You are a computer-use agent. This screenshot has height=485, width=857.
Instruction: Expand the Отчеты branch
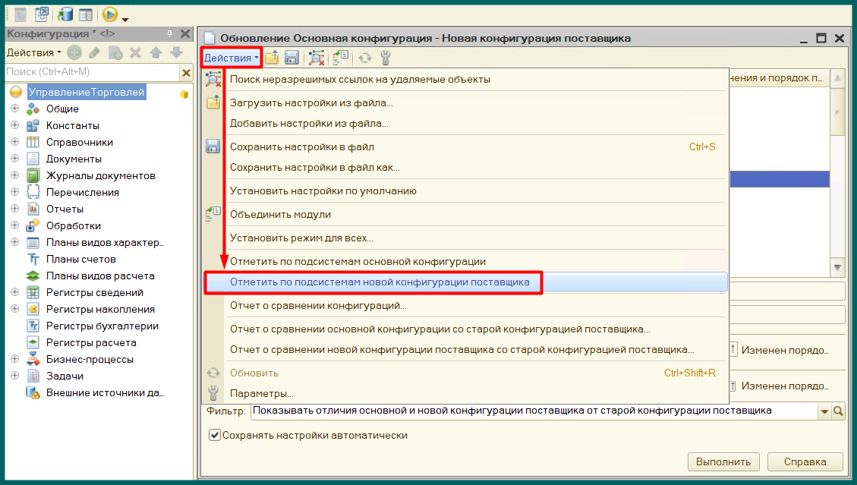14,208
